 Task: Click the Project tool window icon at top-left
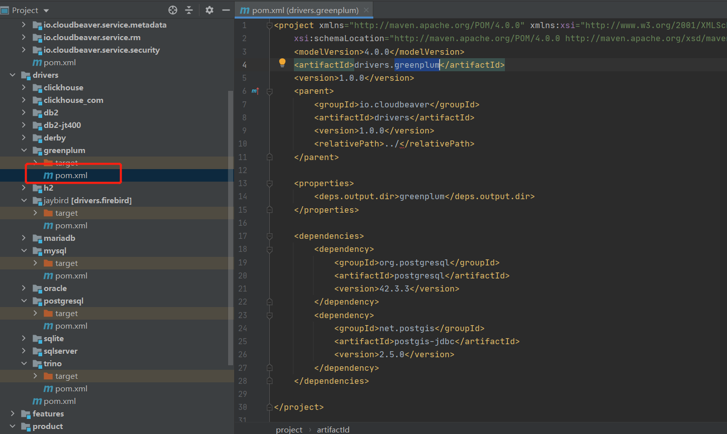point(5,10)
